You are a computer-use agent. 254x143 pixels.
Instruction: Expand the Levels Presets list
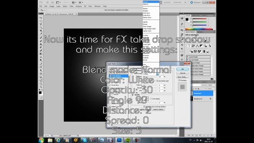[x=187, y=57]
